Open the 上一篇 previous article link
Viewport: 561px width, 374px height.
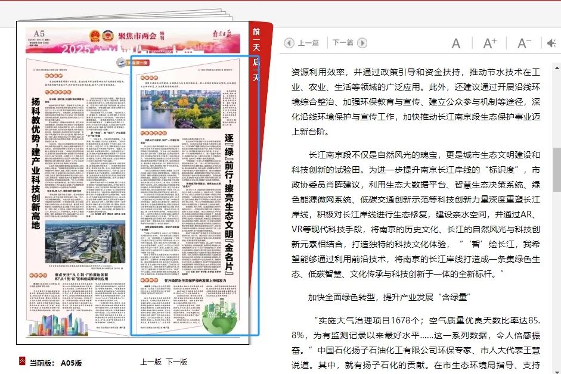click(308, 42)
